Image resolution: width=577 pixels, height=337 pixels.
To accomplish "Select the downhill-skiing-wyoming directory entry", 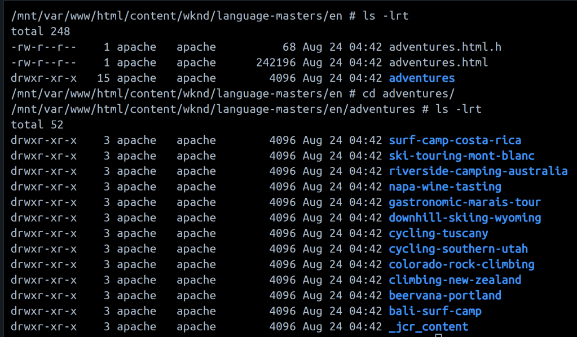I will pyautogui.click(x=465, y=218).
